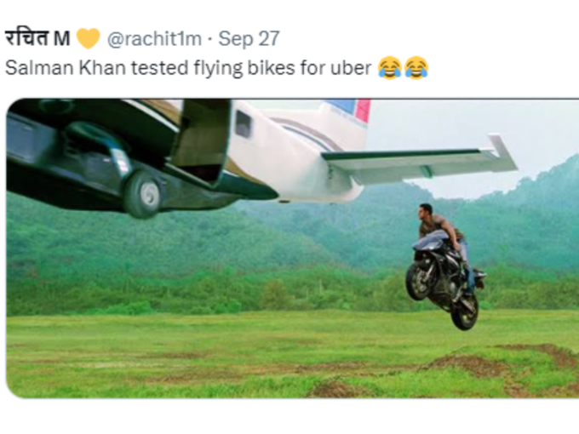Click the second laughing-crying emoji
The image size is (579, 434).
[x=416, y=68]
